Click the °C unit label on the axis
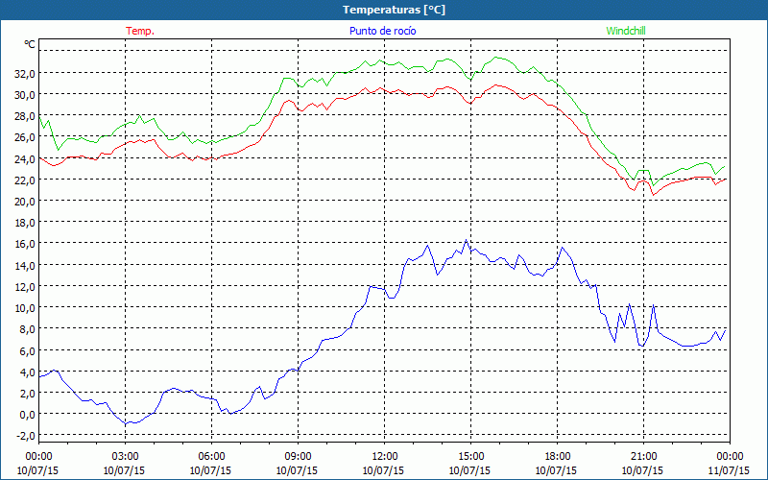The height and width of the screenshot is (480, 768). (x=30, y=44)
